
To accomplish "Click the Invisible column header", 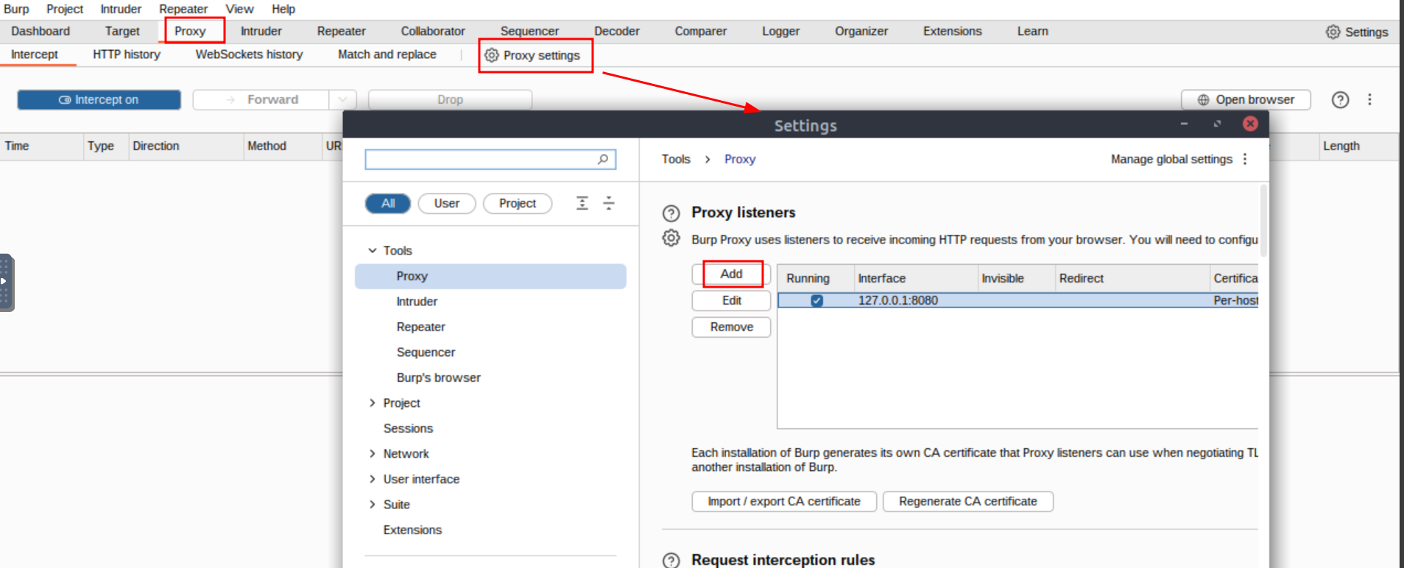I will click(x=1017, y=278).
